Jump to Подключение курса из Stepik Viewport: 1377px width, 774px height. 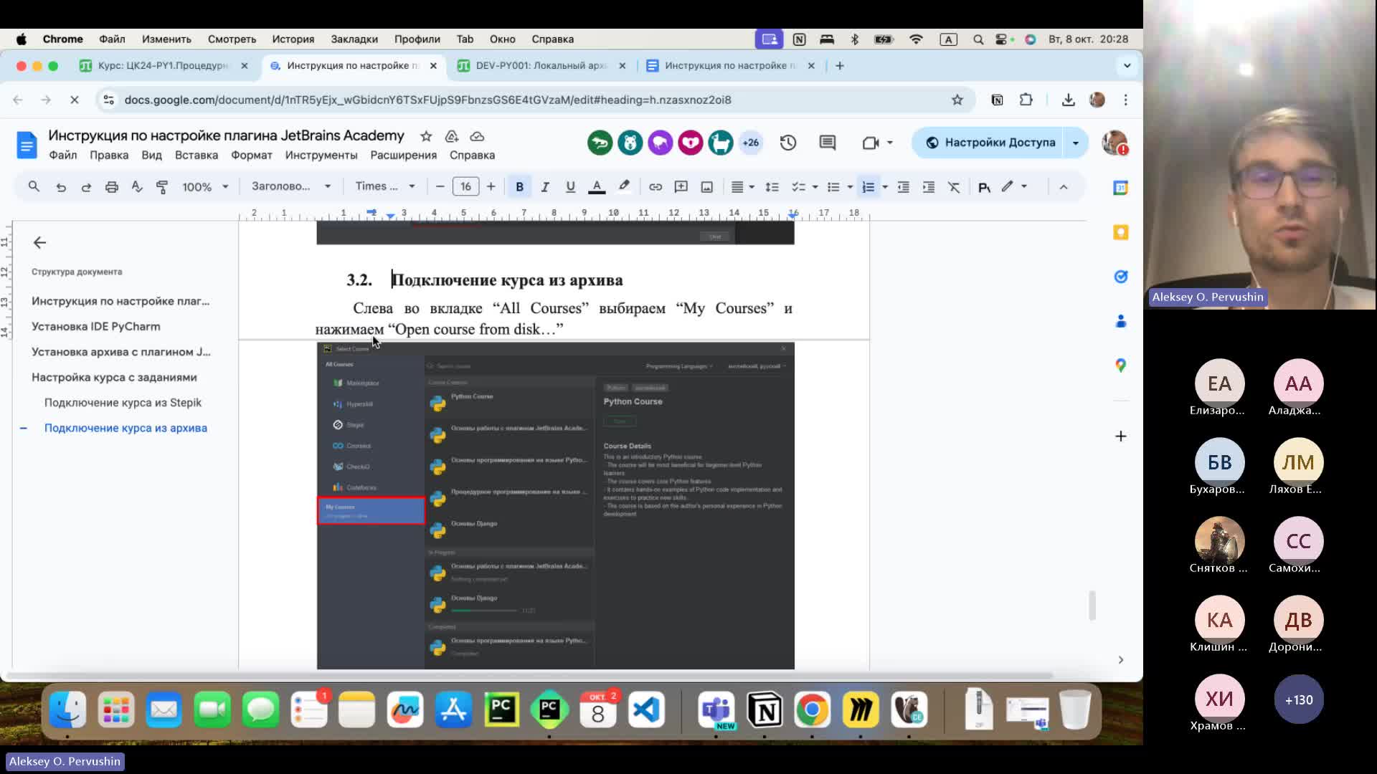click(123, 403)
